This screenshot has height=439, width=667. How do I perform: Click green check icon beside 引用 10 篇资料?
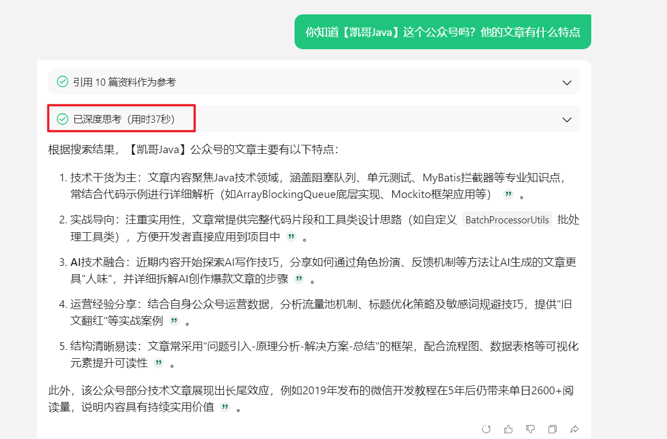point(62,82)
